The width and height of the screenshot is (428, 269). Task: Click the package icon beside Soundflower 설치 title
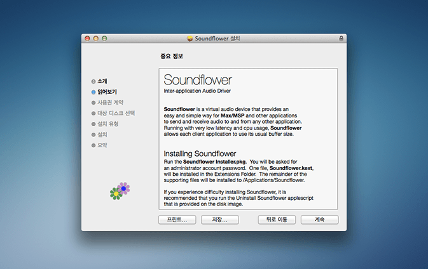tap(190, 39)
